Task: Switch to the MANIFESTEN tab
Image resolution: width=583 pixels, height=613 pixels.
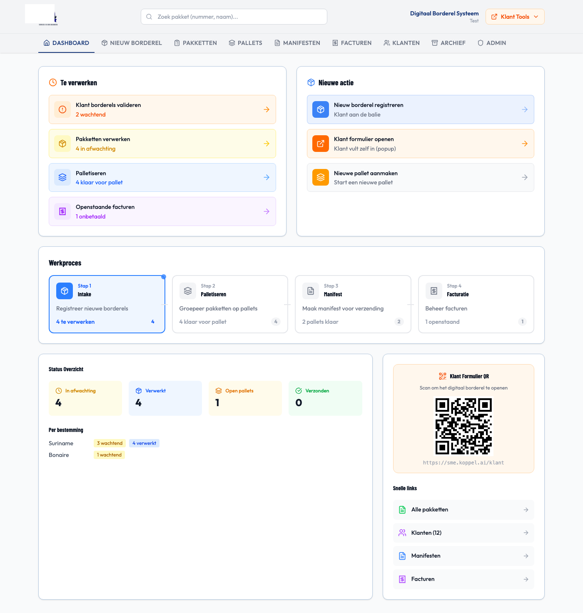Action: point(297,43)
